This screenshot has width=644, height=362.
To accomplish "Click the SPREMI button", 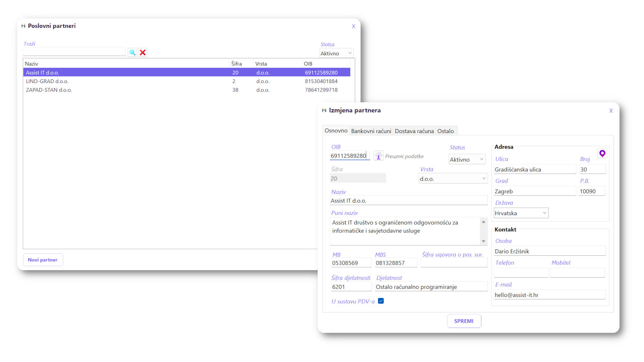I will [464, 321].
